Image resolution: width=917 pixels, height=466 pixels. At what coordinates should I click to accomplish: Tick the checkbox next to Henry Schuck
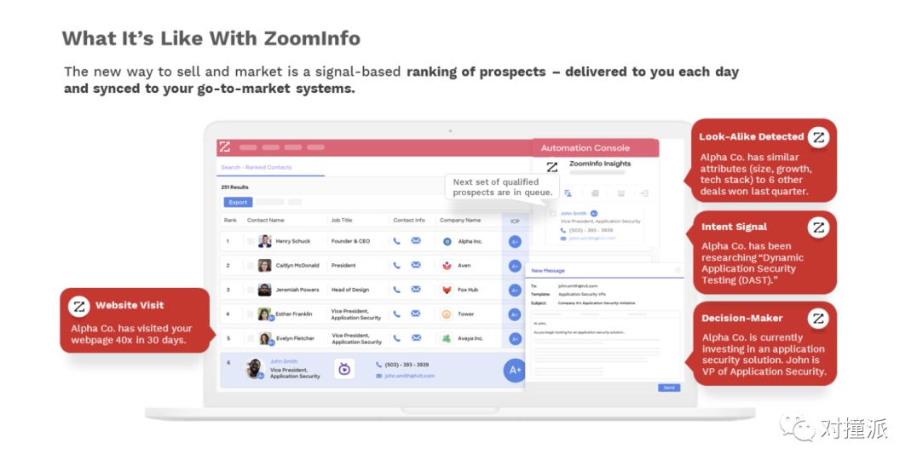(251, 241)
